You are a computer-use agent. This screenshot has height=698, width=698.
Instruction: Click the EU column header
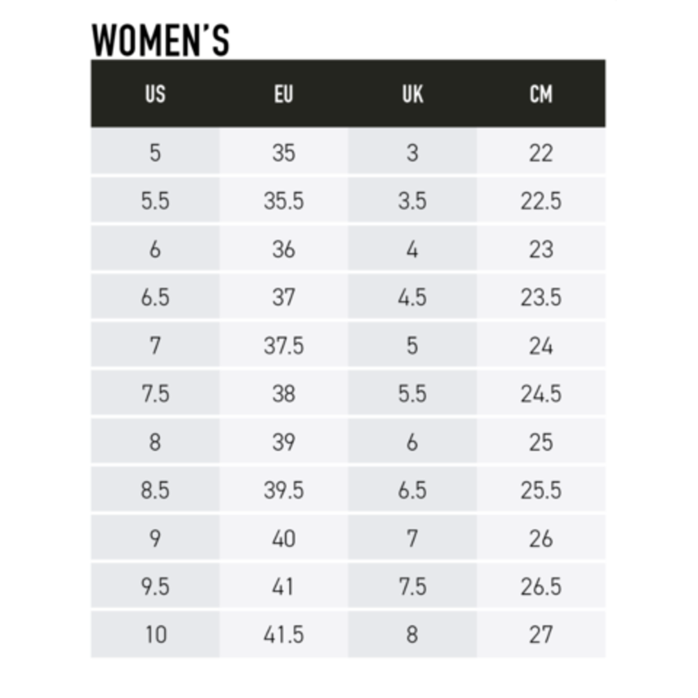coord(283,94)
